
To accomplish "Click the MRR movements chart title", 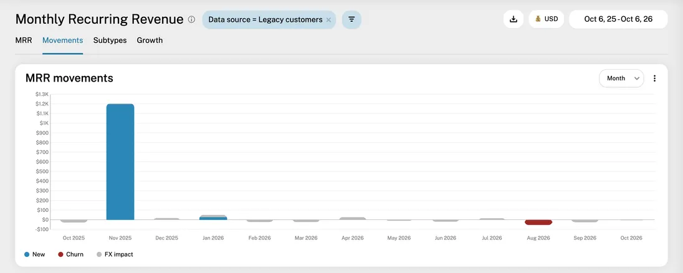I will point(69,78).
